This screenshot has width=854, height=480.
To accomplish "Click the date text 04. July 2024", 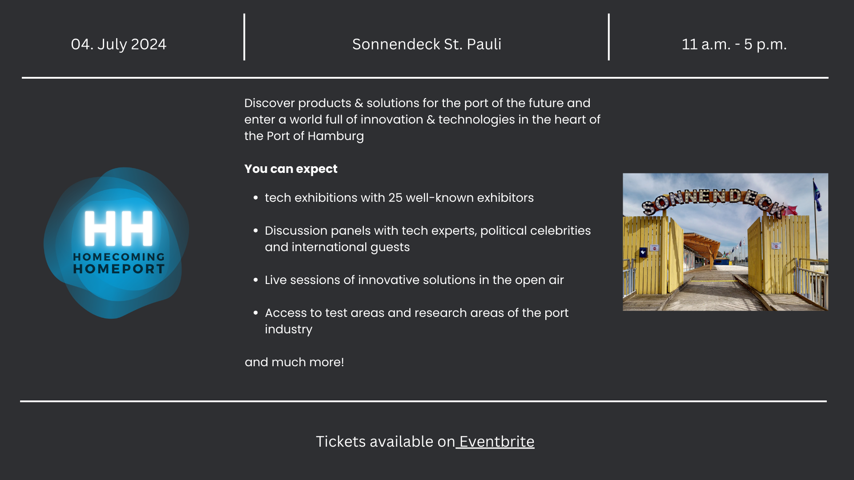I will (118, 44).
